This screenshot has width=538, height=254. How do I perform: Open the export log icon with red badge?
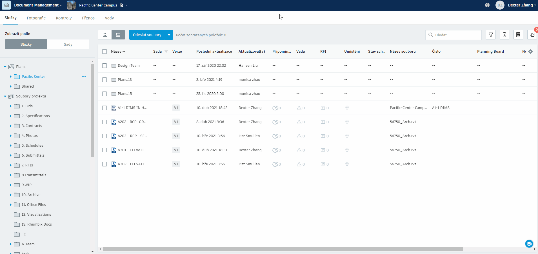coord(532,35)
